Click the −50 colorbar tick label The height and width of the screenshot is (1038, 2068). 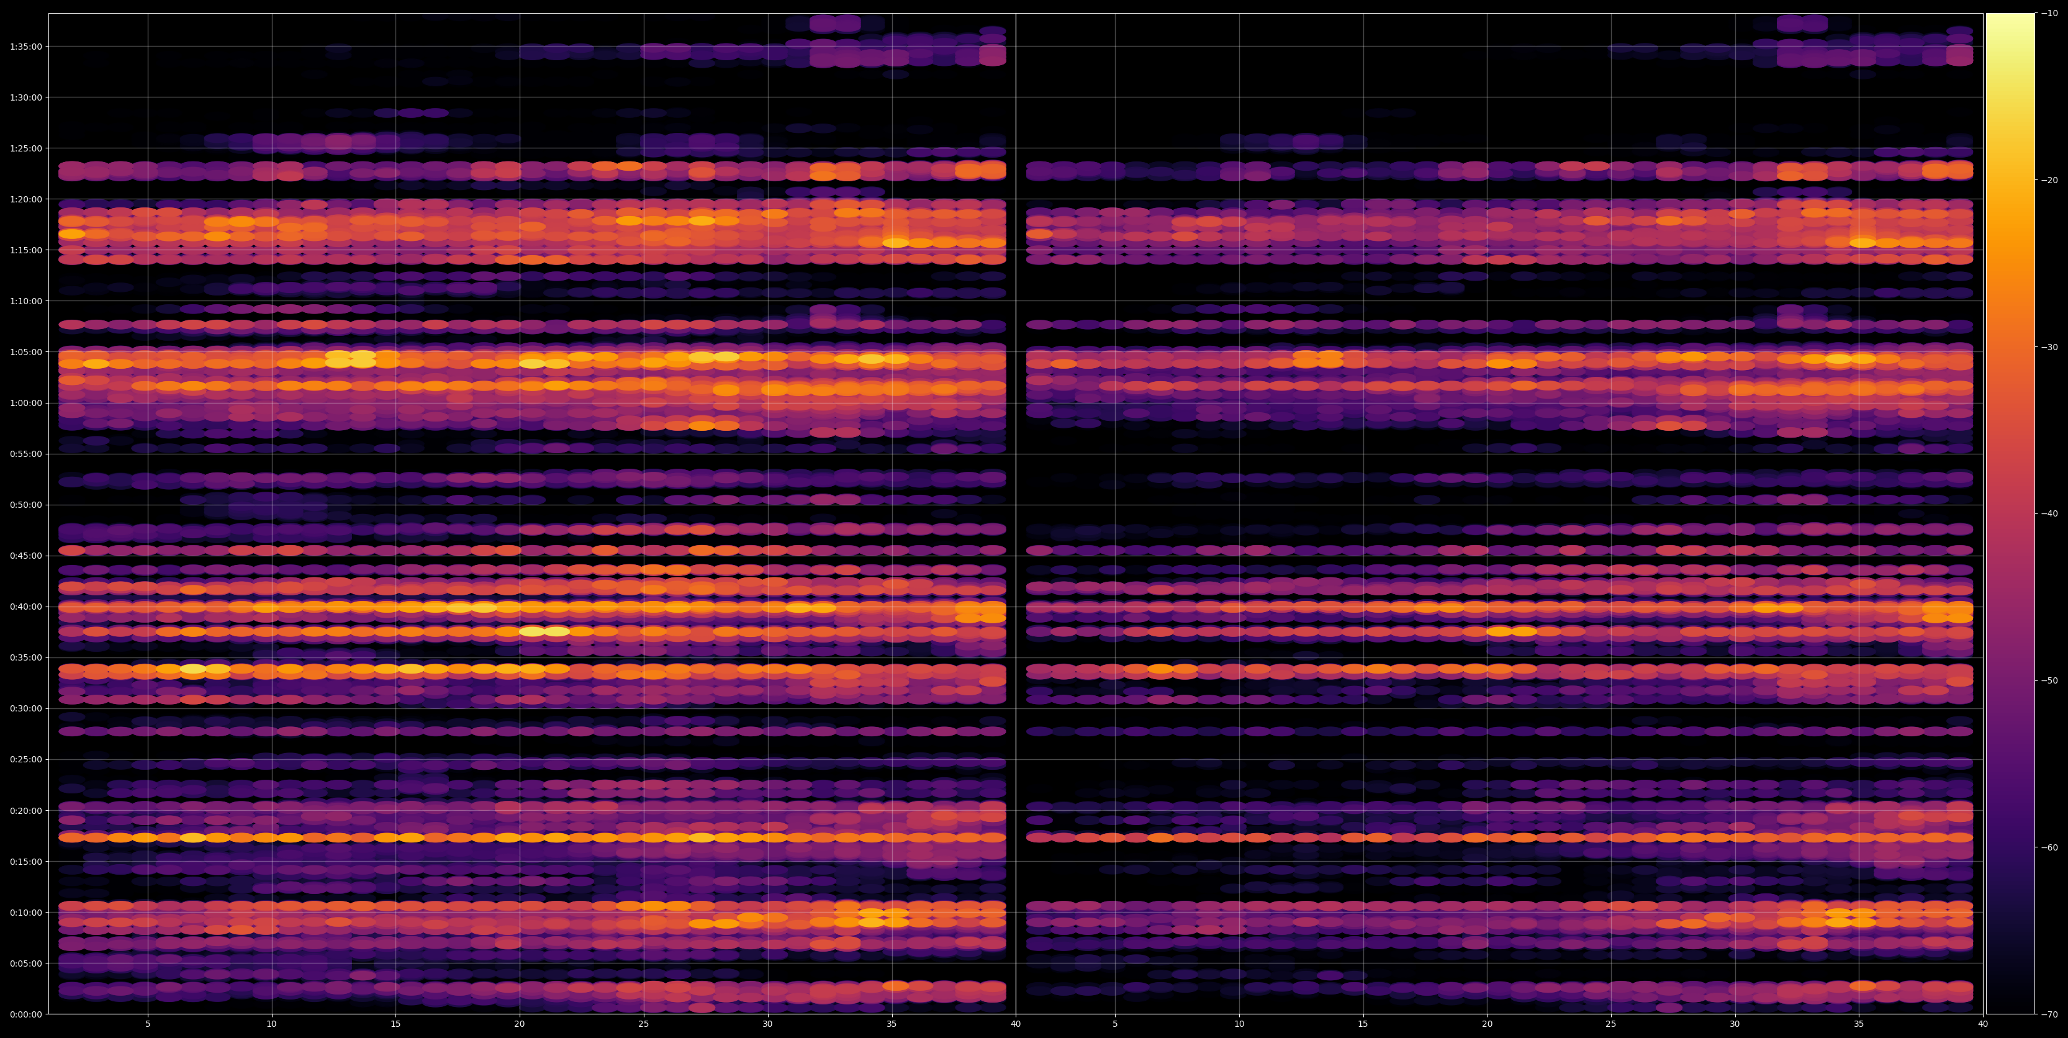pos(2049,681)
